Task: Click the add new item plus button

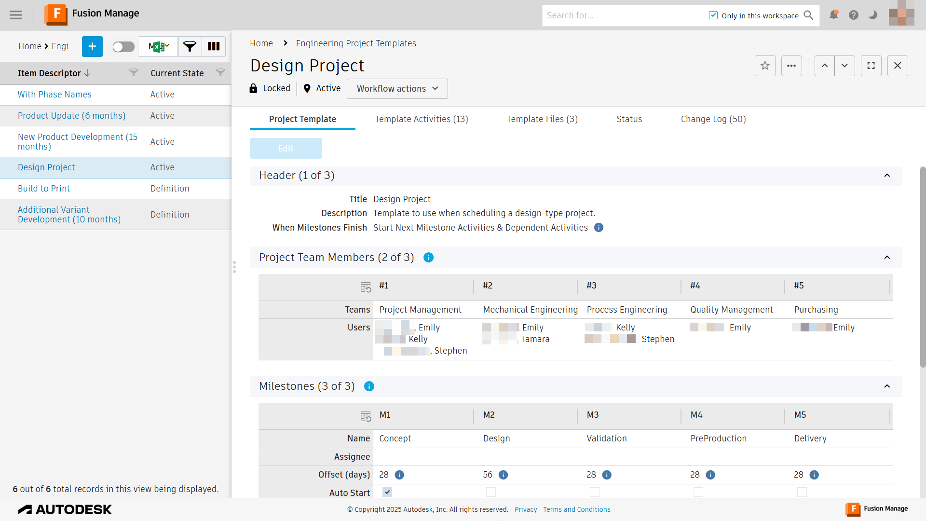Action: [92, 46]
